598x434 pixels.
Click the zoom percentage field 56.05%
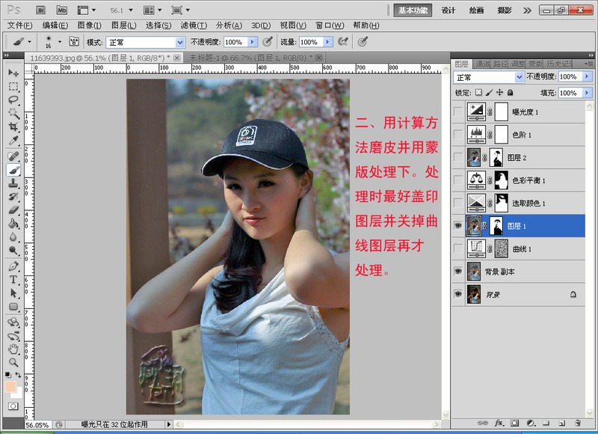[x=37, y=425]
